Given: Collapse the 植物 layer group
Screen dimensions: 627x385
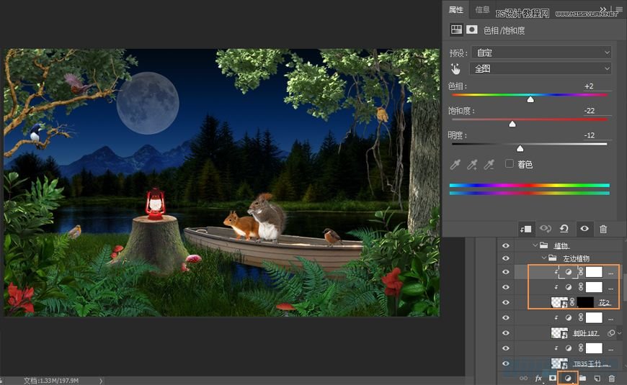Looking at the screenshot, I should click(535, 245).
